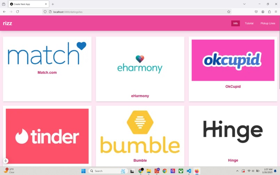Close the Create Next App tab
Image resolution: width=280 pixels, height=175 pixels.
46,4
